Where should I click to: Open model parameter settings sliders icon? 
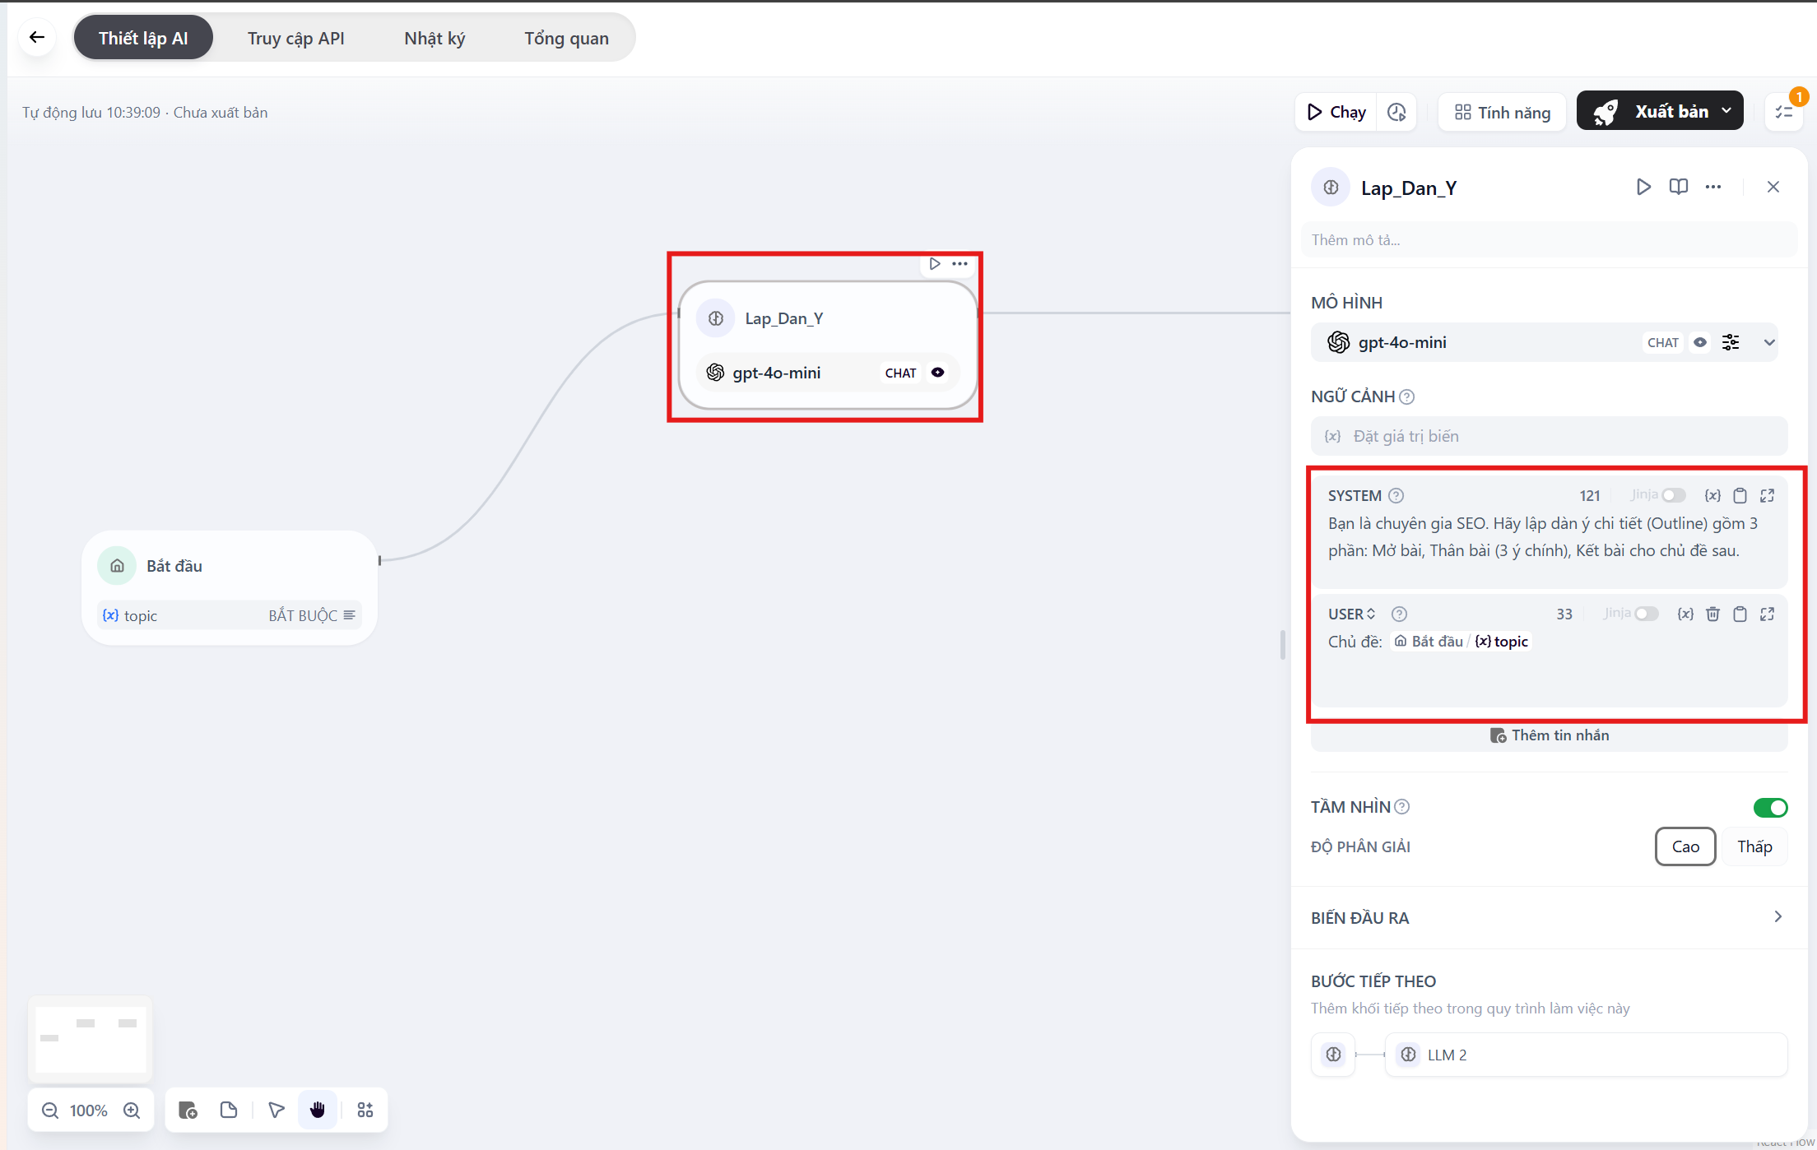click(x=1731, y=342)
